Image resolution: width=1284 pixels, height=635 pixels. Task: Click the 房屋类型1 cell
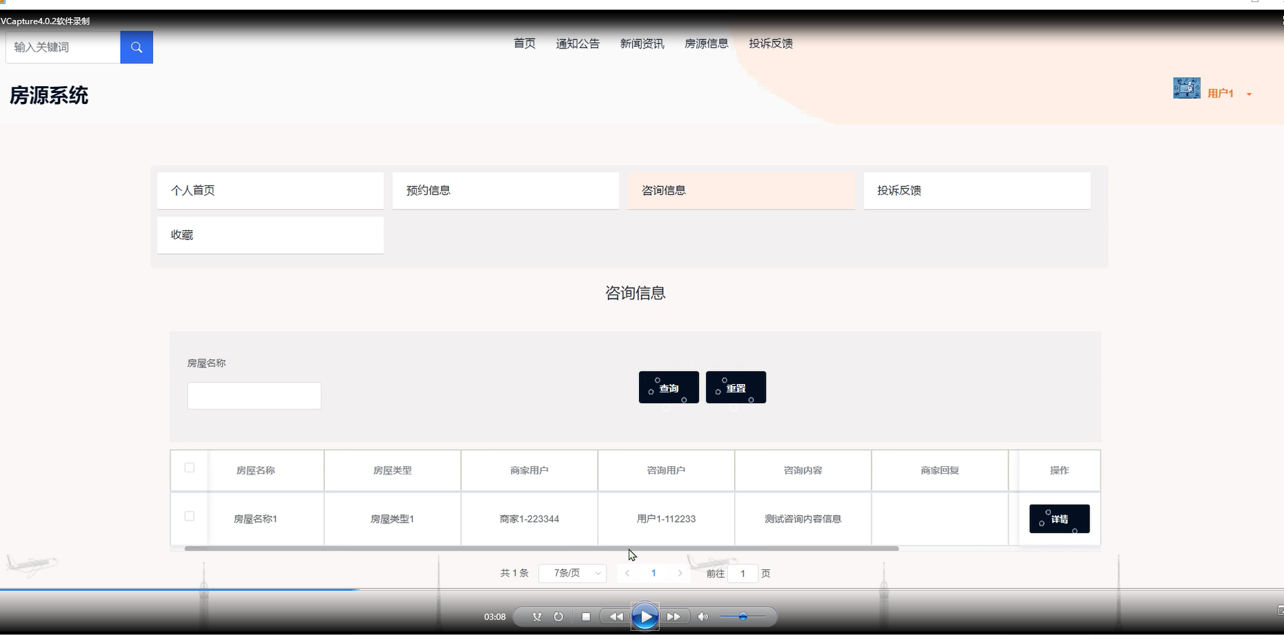pyautogui.click(x=392, y=518)
